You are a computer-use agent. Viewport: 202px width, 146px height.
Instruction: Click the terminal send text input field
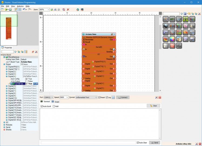pyautogui.click(x=88, y=142)
